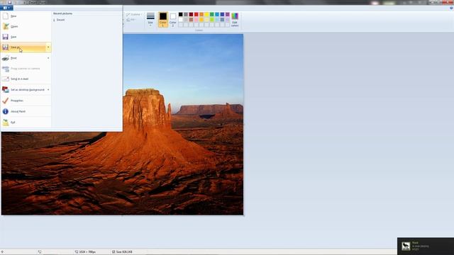
Task: Open the Size line thickness dropdown
Action: [x=150, y=20]
